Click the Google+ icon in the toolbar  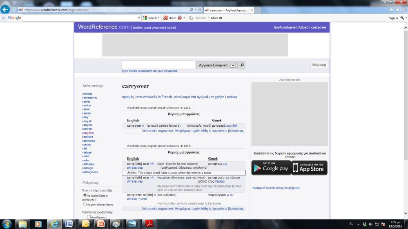coord(180,18)
